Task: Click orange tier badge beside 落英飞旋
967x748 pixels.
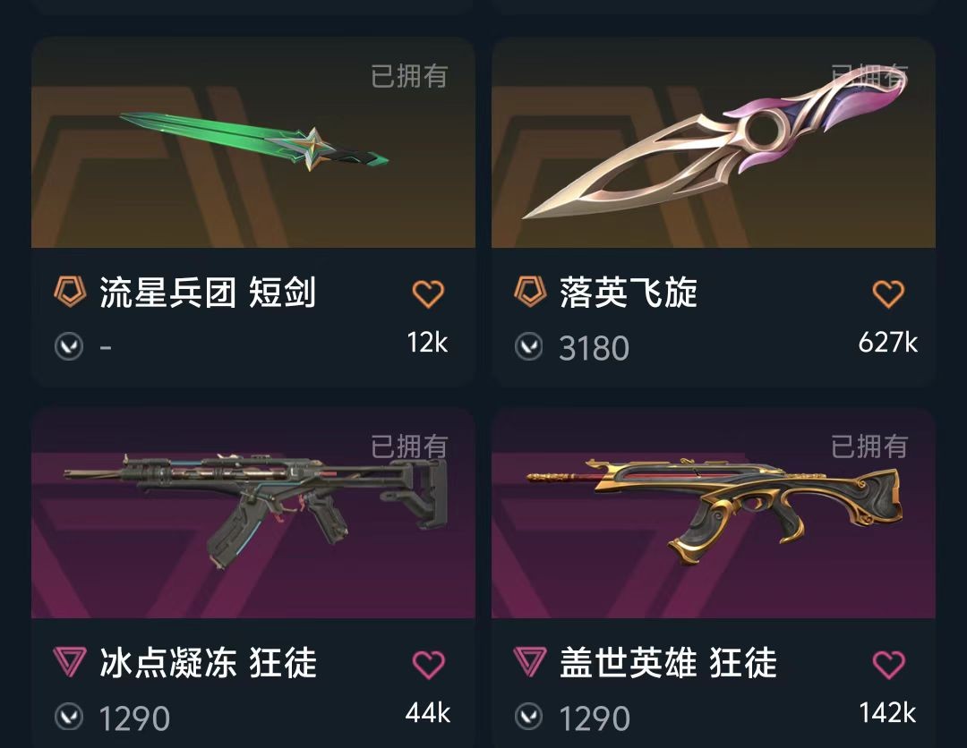Action: 530,292
